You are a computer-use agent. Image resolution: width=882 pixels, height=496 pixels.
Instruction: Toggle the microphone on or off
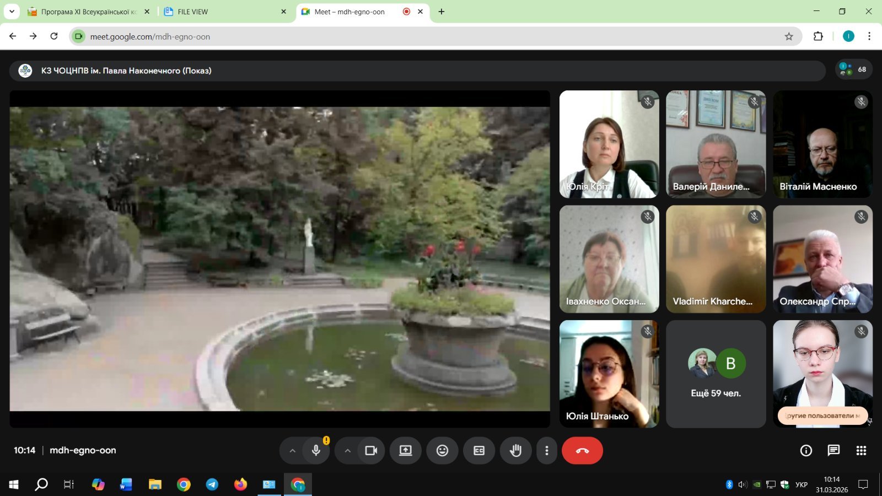pos(316,451)
